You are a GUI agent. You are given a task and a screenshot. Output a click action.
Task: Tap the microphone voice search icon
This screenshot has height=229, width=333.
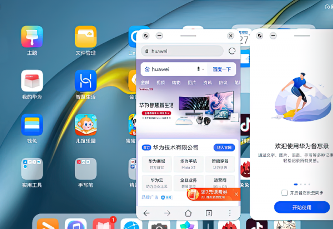point(198,69)
